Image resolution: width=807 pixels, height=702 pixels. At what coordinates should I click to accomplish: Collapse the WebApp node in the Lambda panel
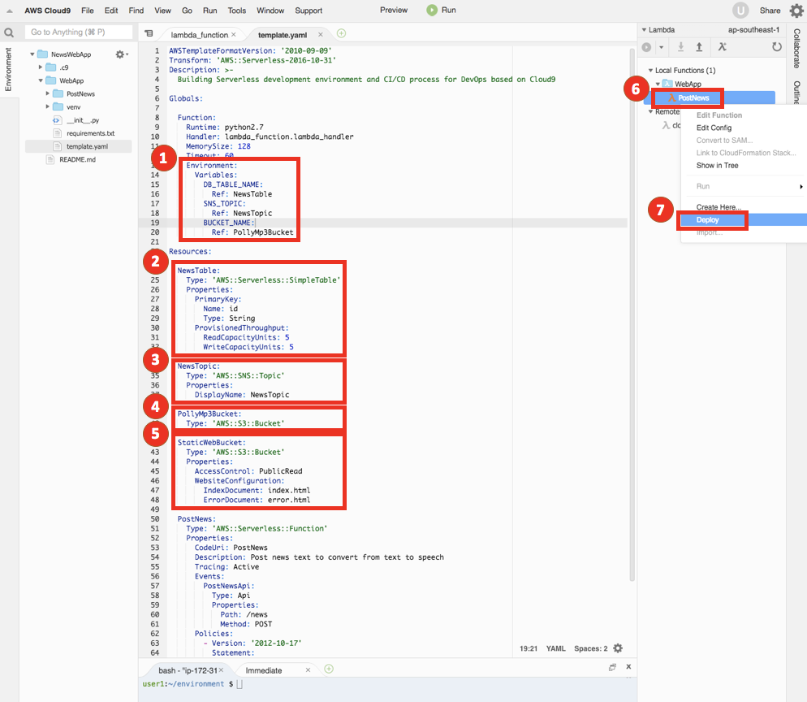(x=658, y=84)
